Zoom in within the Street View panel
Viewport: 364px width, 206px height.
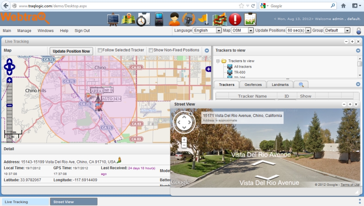click(184, 140)
